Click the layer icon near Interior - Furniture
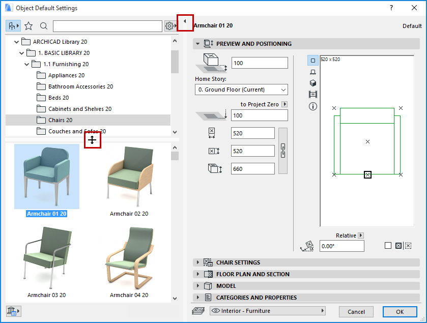The width and height of the screenshot is (427, 323). click(198, 311)
